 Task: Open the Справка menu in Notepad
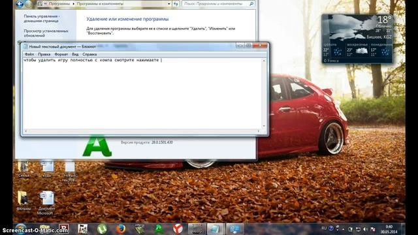click(89, 54)
